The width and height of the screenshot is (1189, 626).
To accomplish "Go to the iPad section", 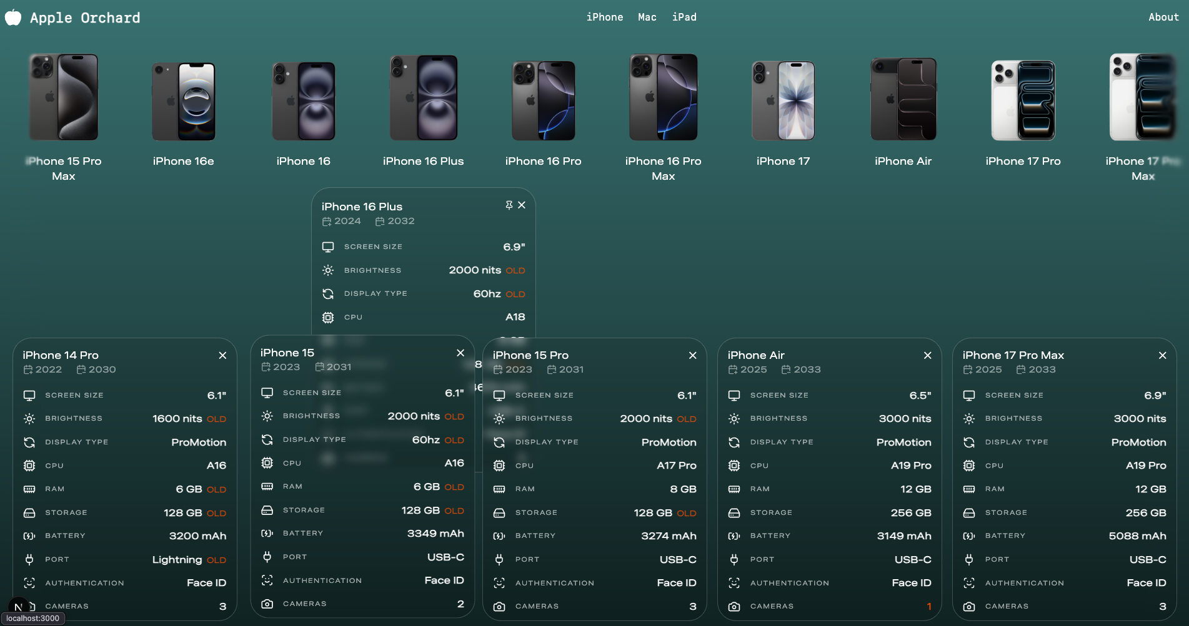I will coord(684,17).
